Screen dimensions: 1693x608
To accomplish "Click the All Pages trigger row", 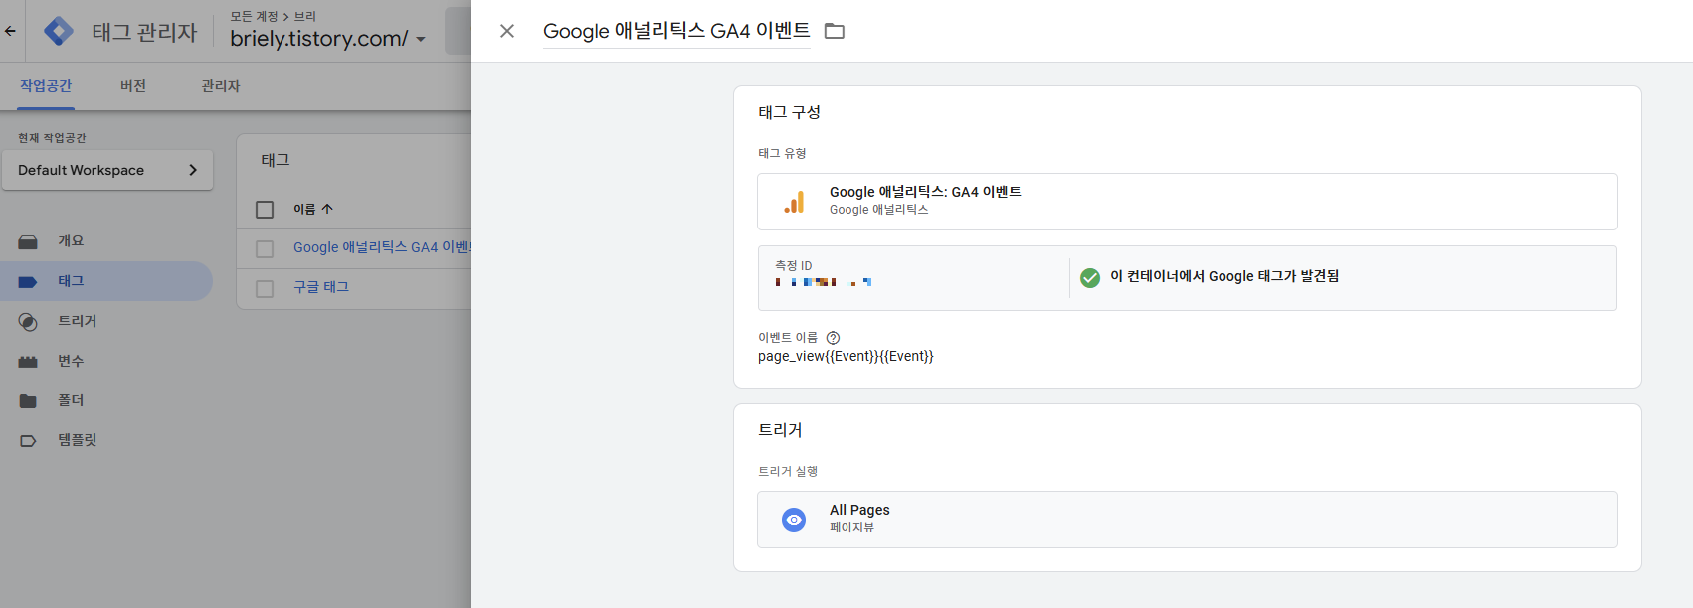I will (1188, 520).
